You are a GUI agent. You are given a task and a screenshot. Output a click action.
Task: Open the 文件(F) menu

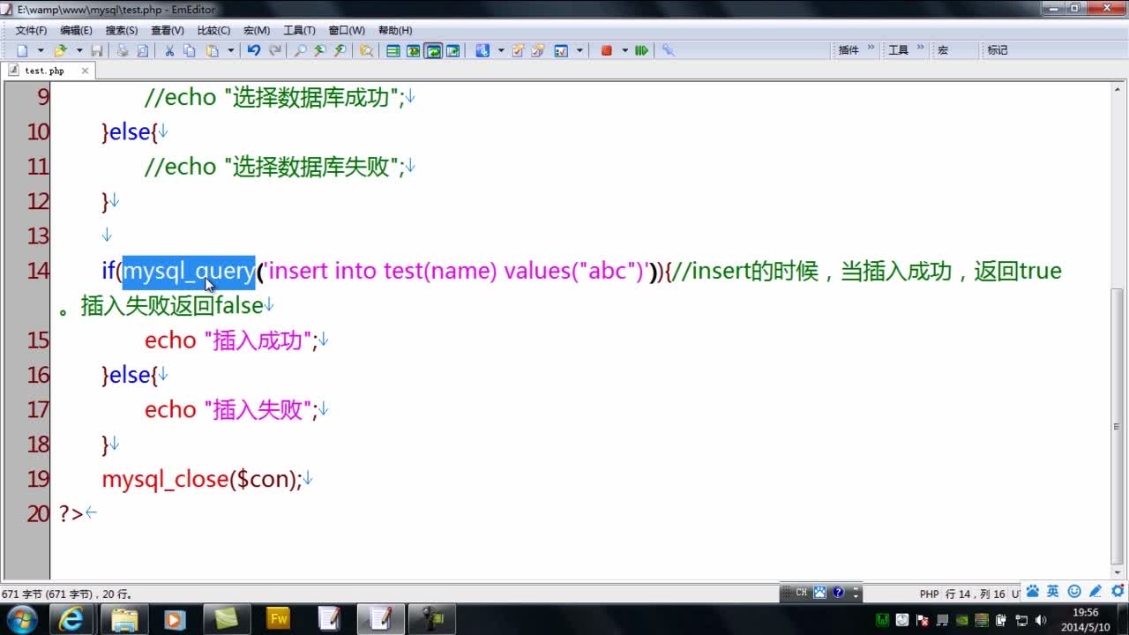pyautogui.click(x=31, y=30)
